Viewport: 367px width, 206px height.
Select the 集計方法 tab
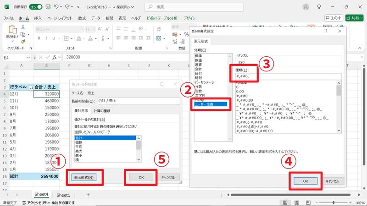[81, 111]
